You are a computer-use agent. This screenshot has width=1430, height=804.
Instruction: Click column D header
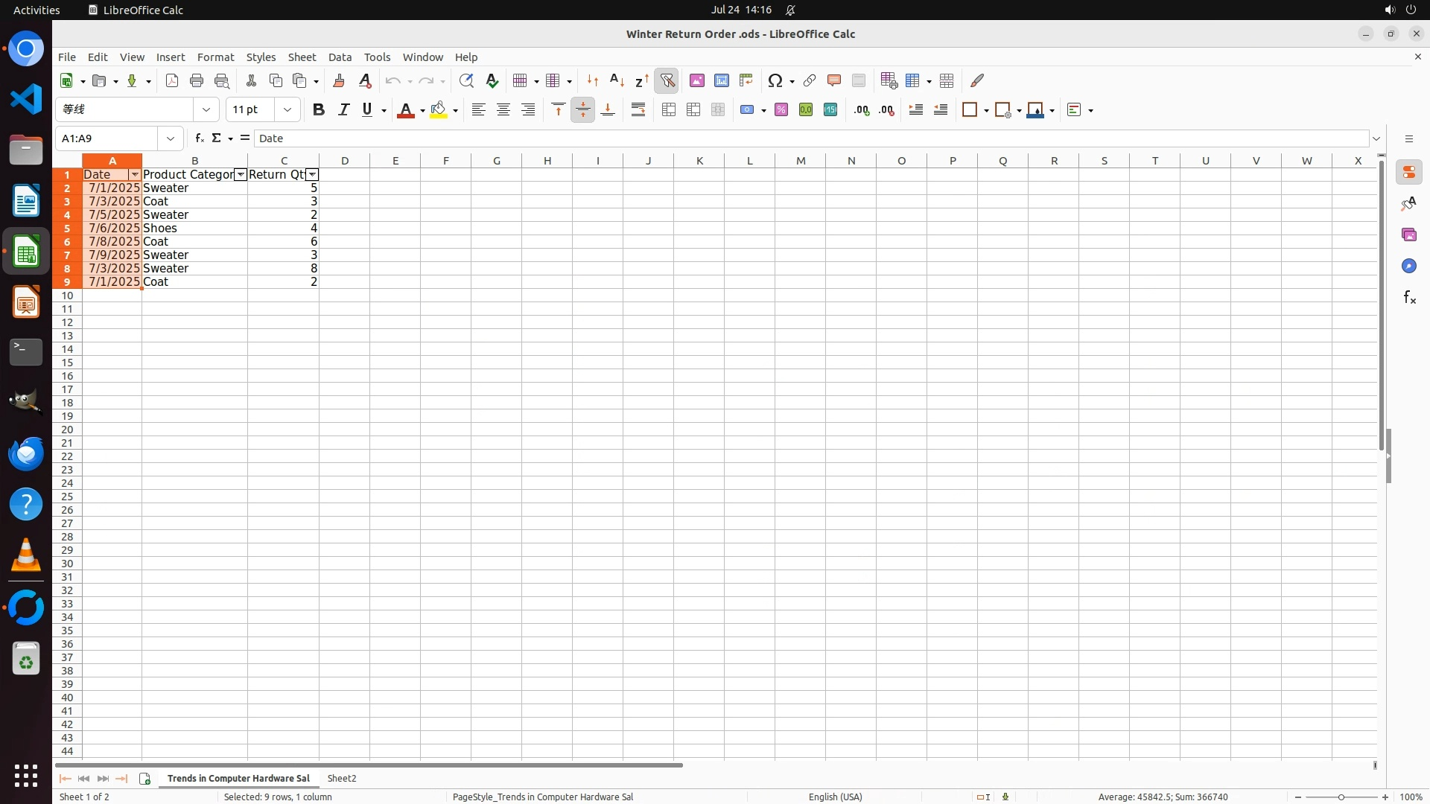coord(344,160)
